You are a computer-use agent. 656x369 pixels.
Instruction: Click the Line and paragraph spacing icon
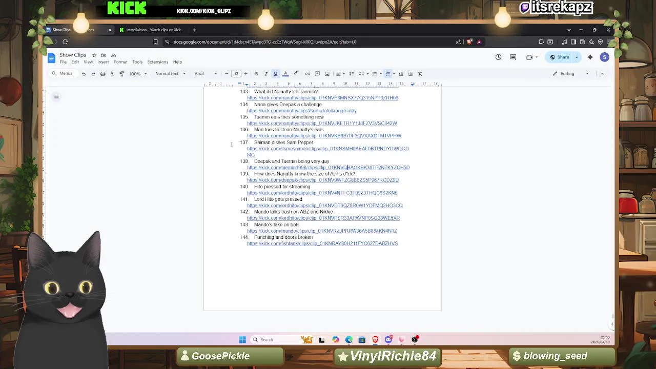(x=352, y=74)
